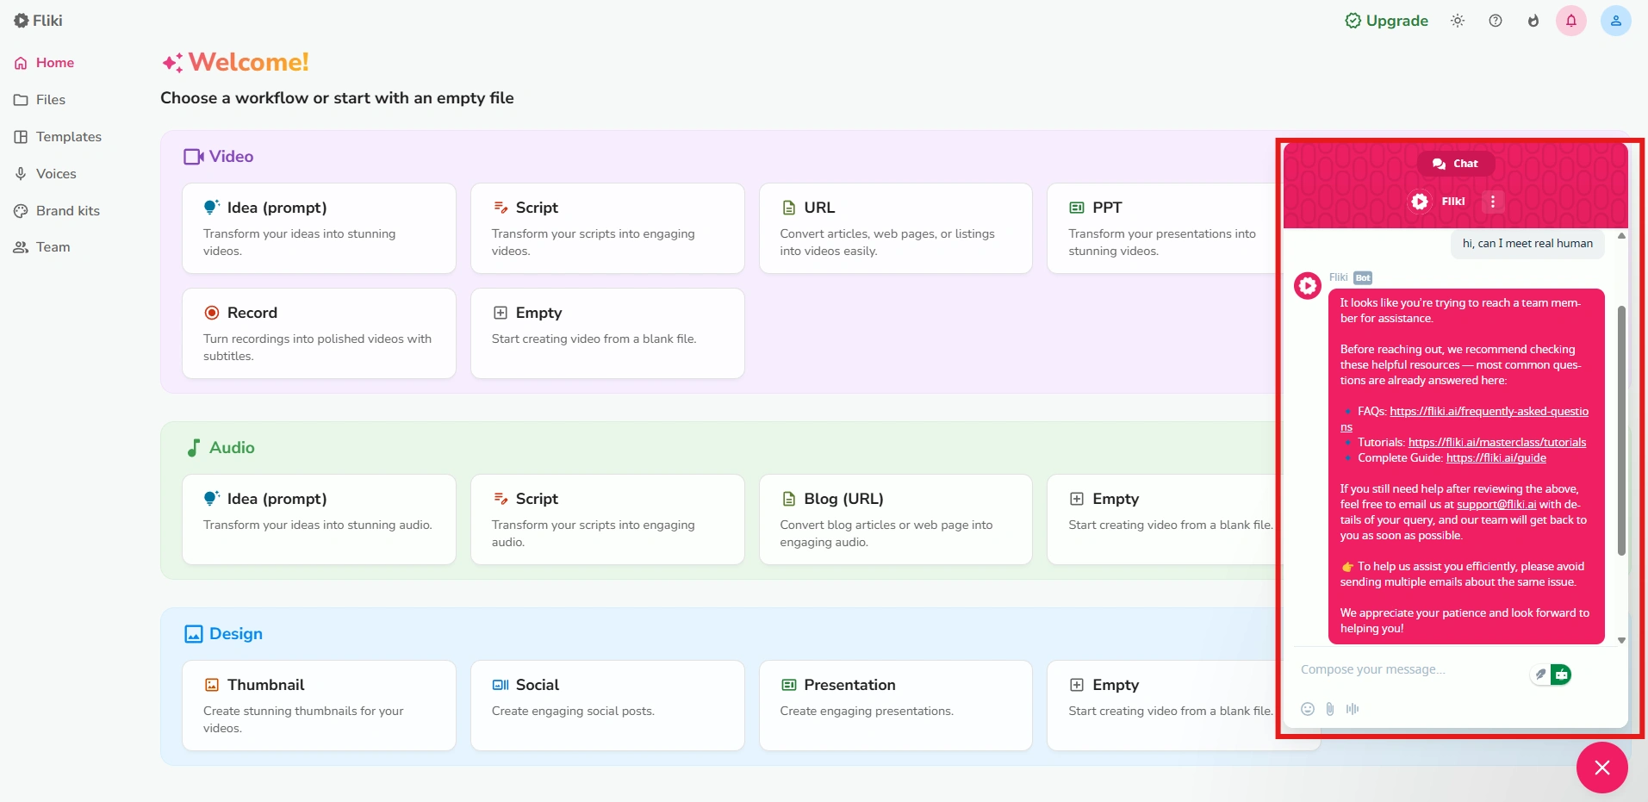Start an Empty design file
The height and width of the screenshot is (802, 1648).
(1163, 706)
